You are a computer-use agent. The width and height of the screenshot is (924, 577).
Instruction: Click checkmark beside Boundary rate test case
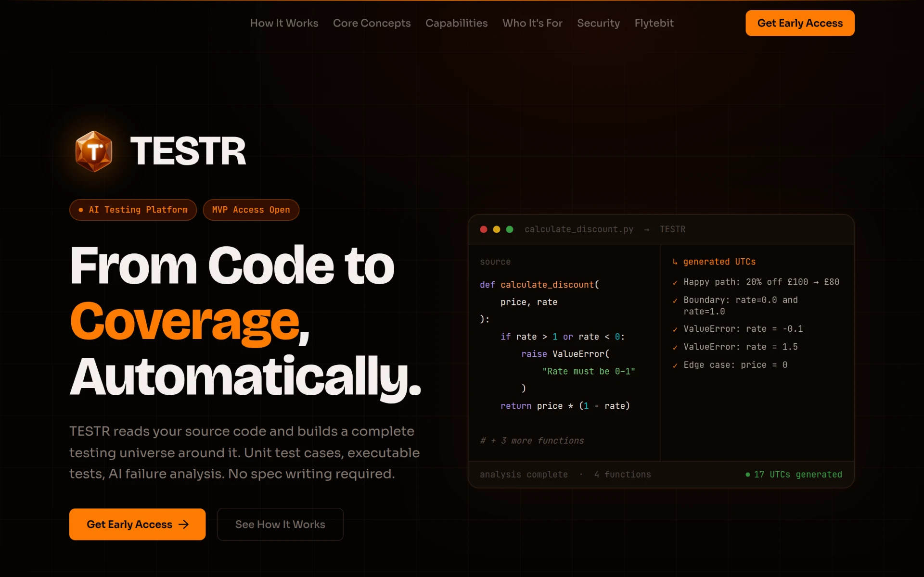pyautogui.click(x=675, y=301)
